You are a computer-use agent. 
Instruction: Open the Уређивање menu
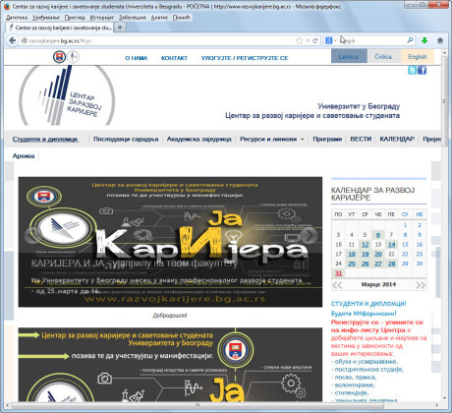46,18
